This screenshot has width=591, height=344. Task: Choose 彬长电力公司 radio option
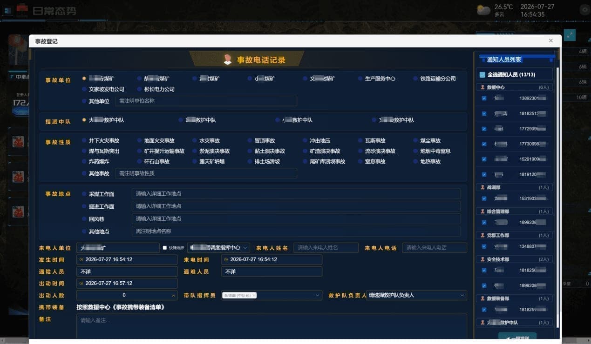156,89
